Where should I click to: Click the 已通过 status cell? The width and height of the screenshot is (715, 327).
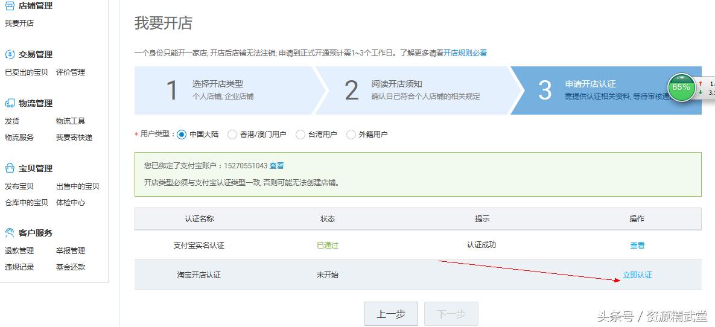(328, 246)
